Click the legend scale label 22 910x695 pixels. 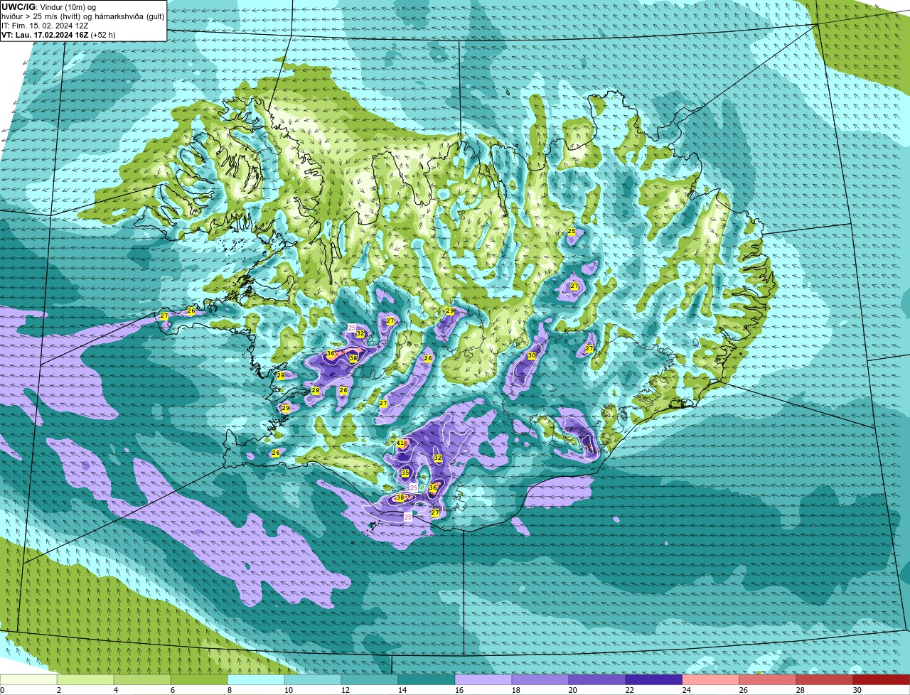[x=629, y=690]
